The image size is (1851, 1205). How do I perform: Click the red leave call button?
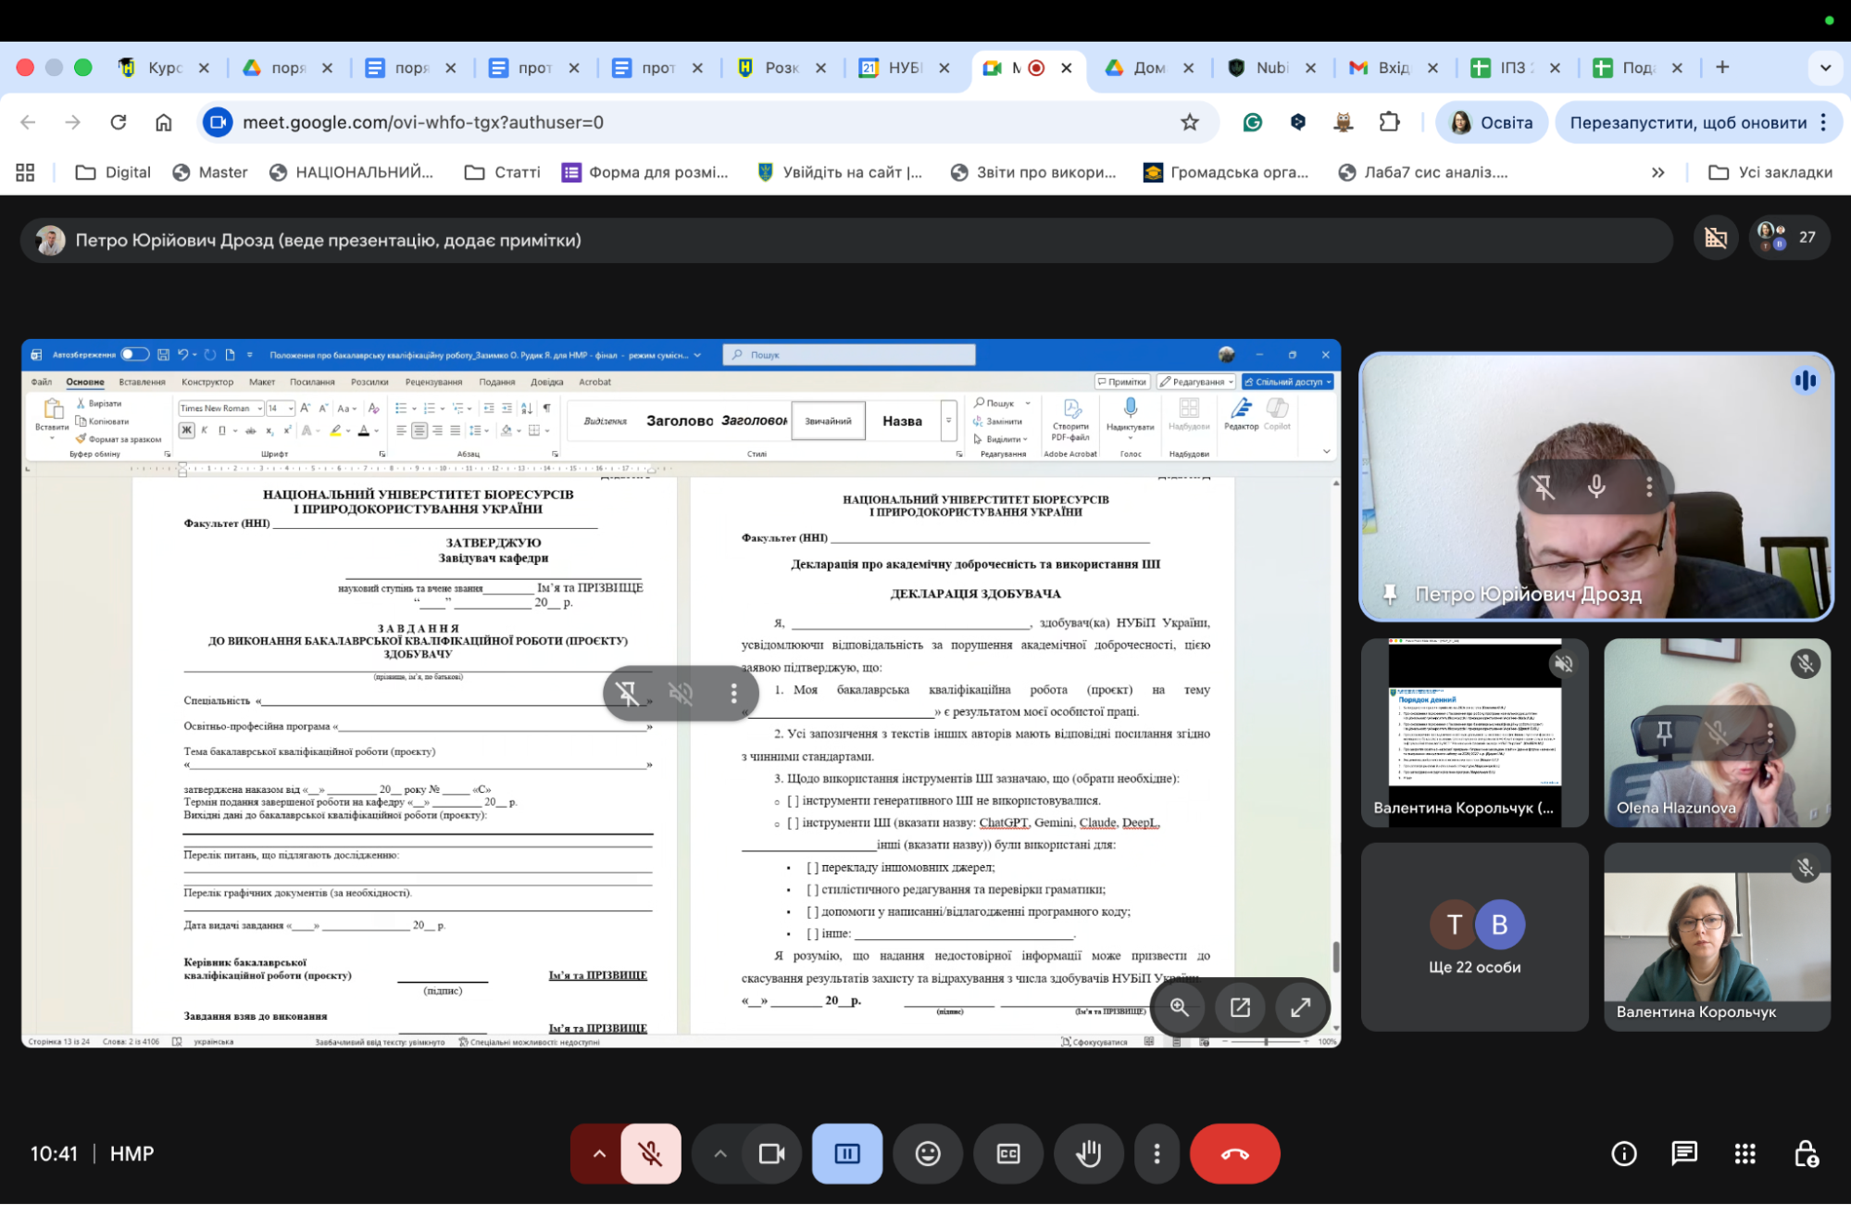click(1234, 1153)
